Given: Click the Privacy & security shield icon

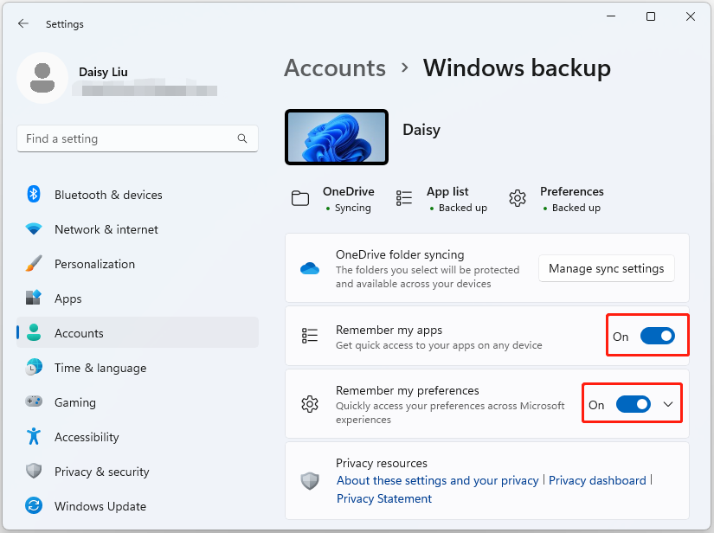Looking at the screenshot, I should coord(34,471).
